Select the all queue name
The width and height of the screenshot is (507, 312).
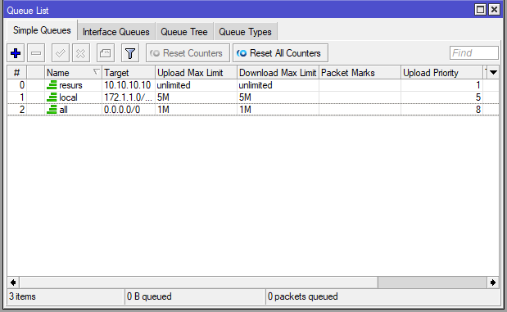click(63, 110)
